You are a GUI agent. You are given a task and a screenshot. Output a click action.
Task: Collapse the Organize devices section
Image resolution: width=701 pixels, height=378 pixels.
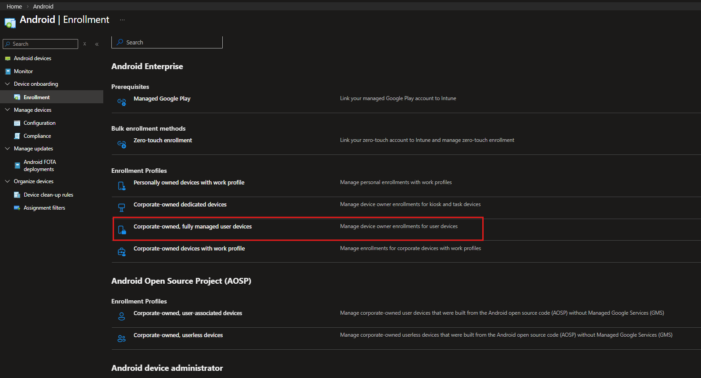7,181
